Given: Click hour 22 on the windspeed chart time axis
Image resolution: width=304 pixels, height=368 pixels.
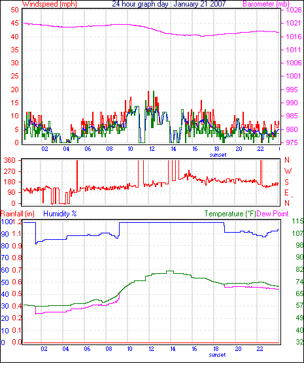Looking at the screenshot, I should (260, 149).
